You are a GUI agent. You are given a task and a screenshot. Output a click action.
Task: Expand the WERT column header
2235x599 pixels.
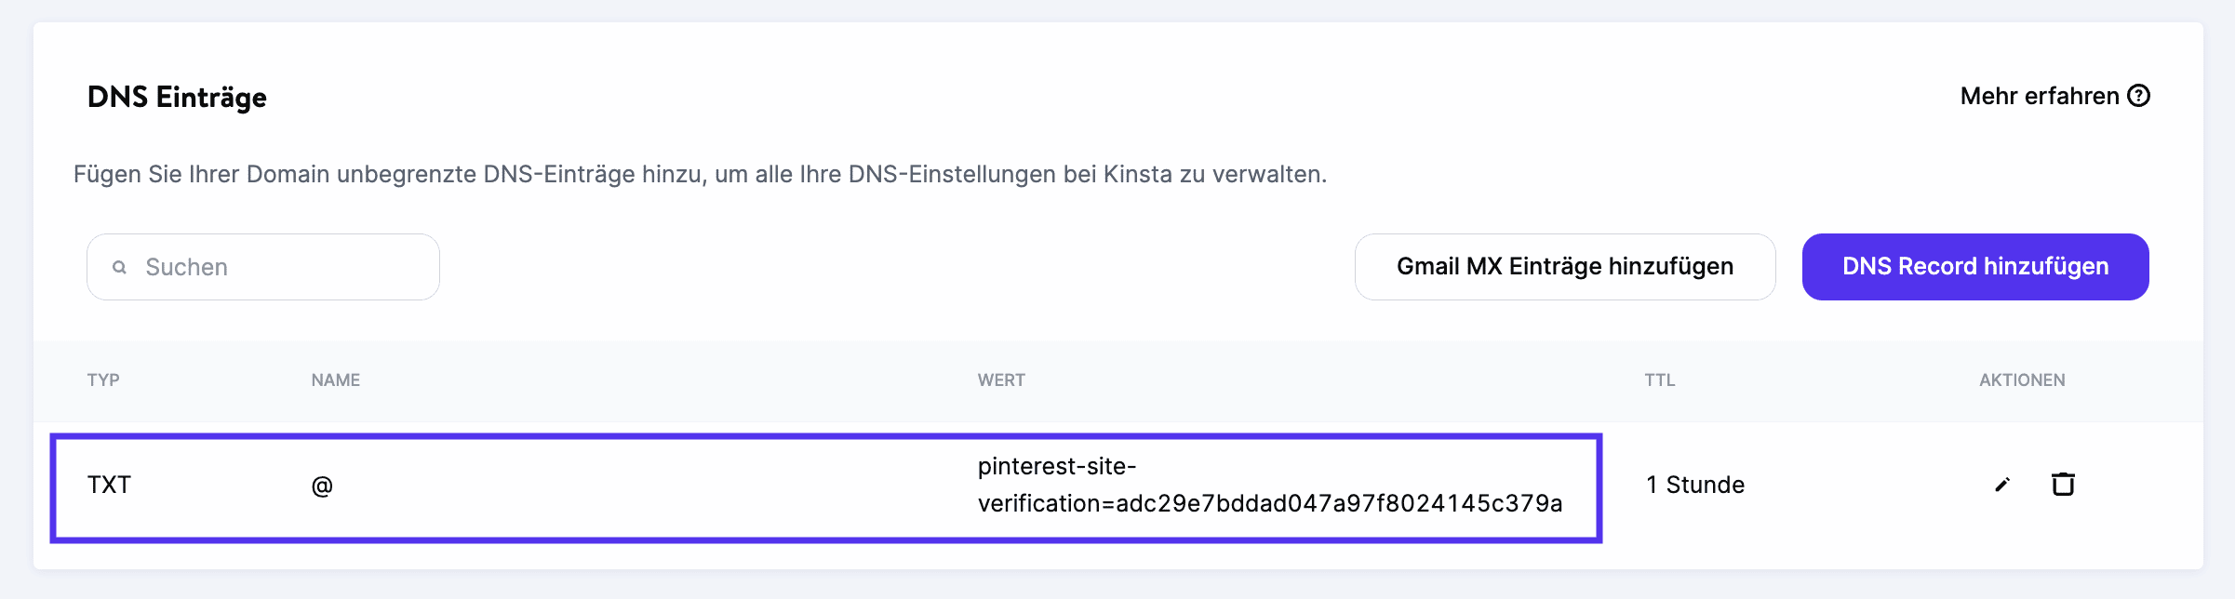pyautogui.click(x=1000, y=379)
